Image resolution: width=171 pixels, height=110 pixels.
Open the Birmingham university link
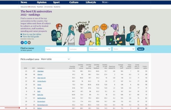(x=41, y=101)
